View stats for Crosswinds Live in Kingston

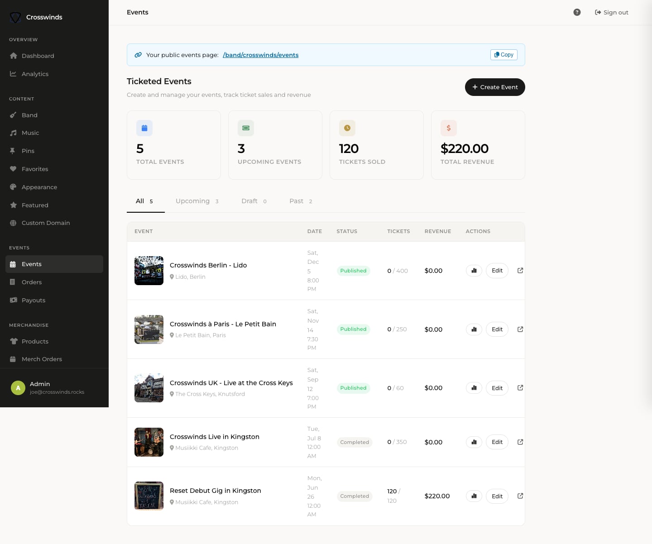pos(474,442)
